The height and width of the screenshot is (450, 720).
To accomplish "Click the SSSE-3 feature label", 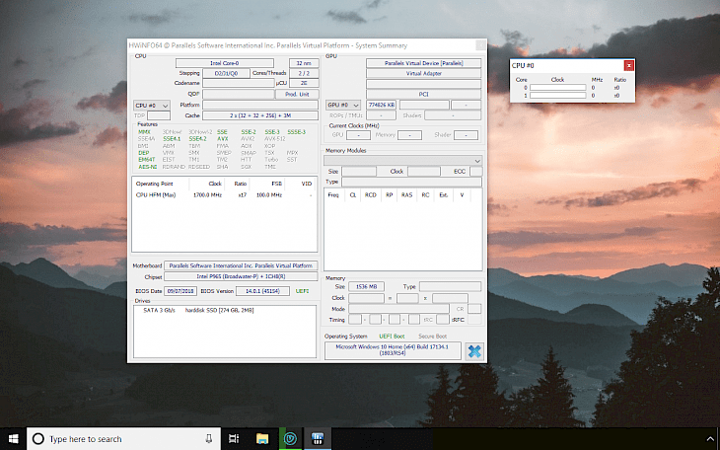I will click(296, 132).
